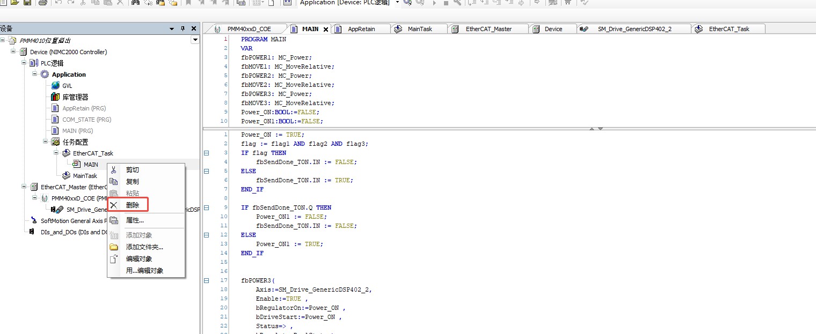
Task: Click the Application gear icon in tree
Action: coord(45,75)
